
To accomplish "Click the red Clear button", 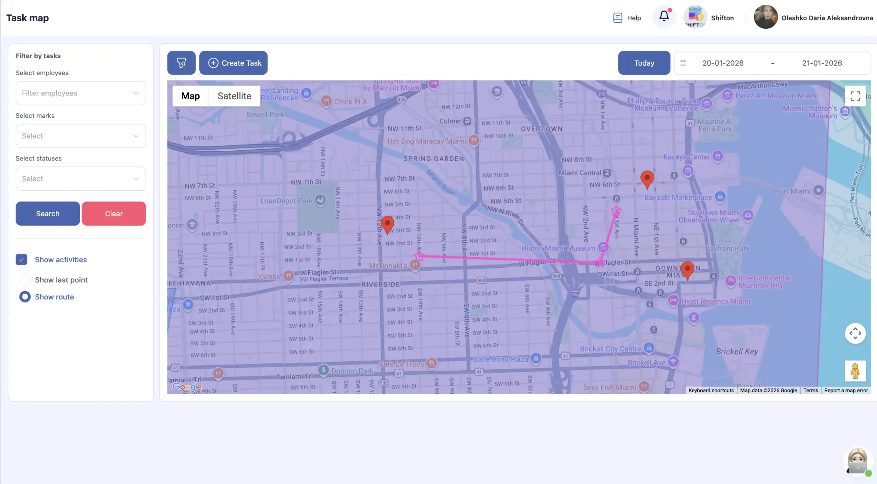I will pyautogui.click(x=114, y=214).
